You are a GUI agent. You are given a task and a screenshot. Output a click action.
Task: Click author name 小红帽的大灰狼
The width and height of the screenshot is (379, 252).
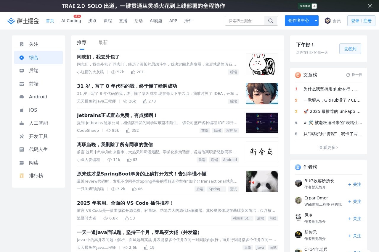90,72
